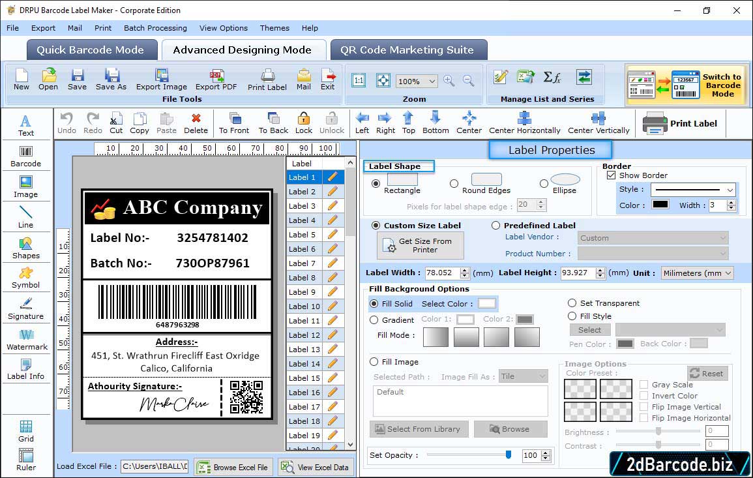
Task: Toggle the Grid display
Action: (x=26, y=431)
